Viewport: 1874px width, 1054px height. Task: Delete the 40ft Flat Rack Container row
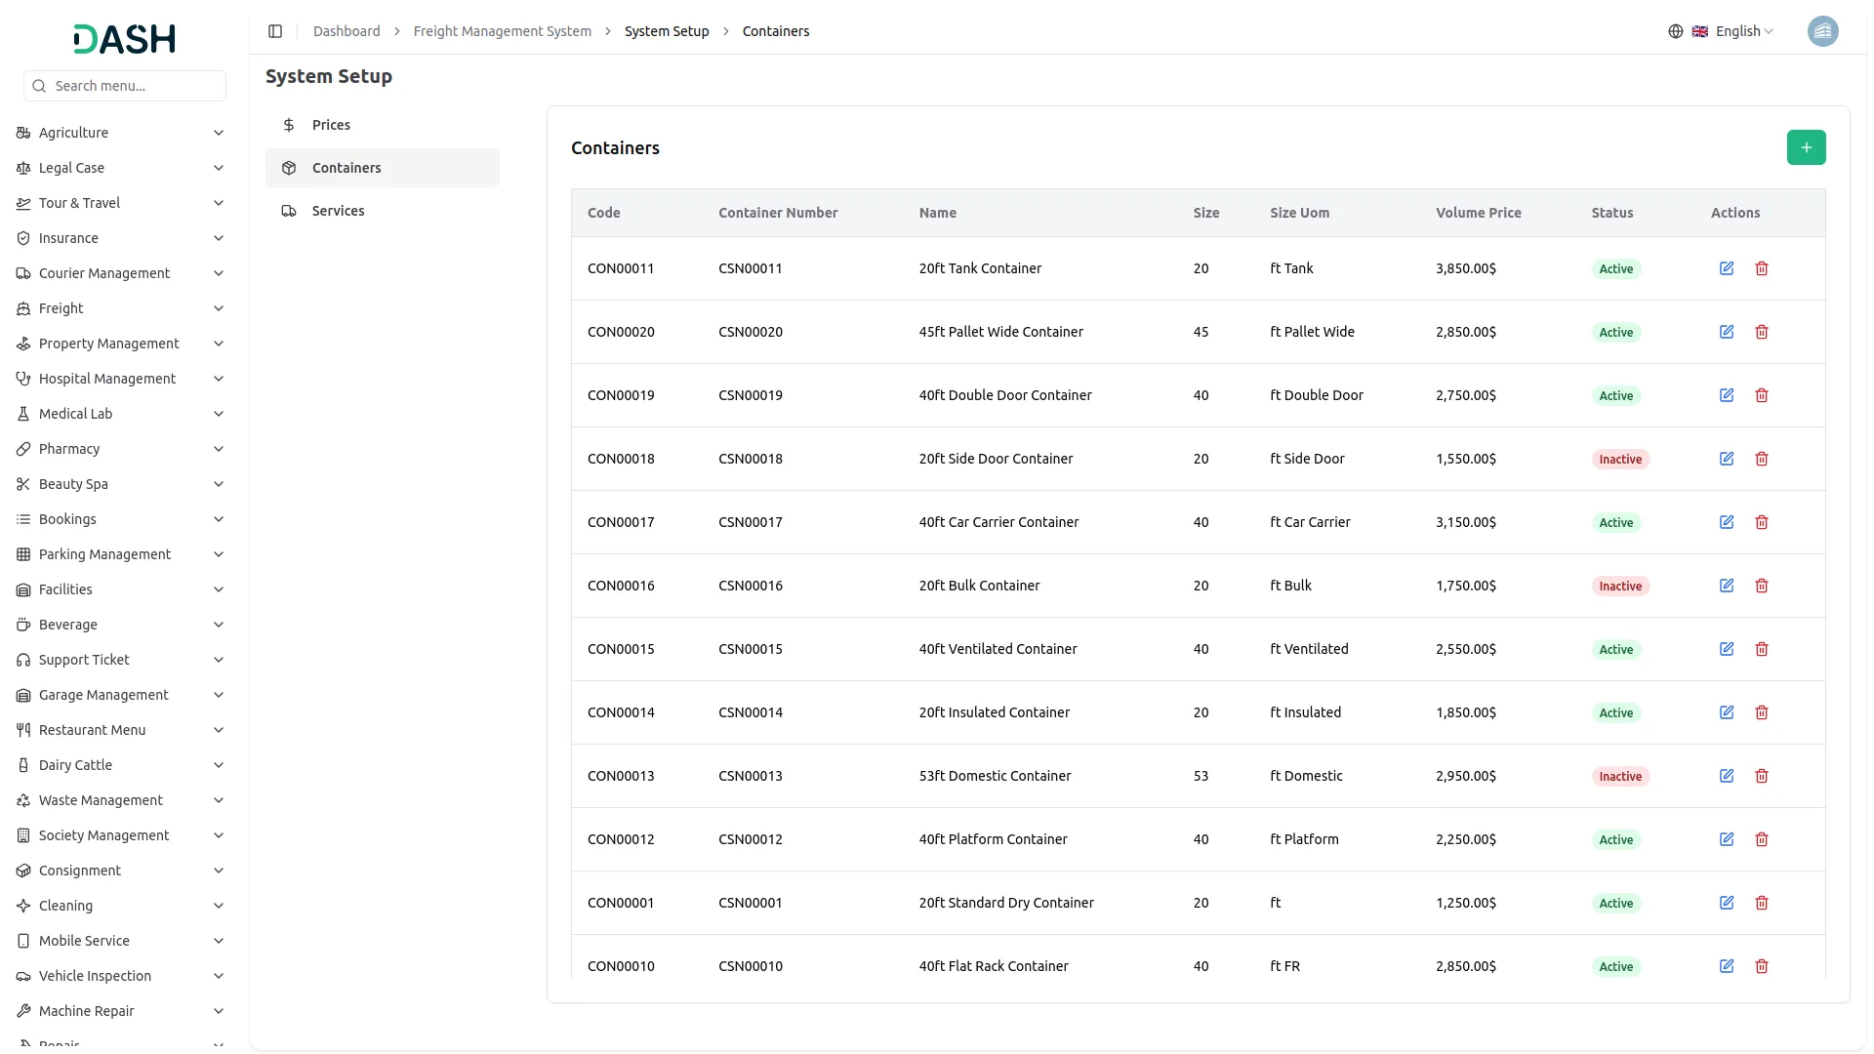(x=1762, y=965)
